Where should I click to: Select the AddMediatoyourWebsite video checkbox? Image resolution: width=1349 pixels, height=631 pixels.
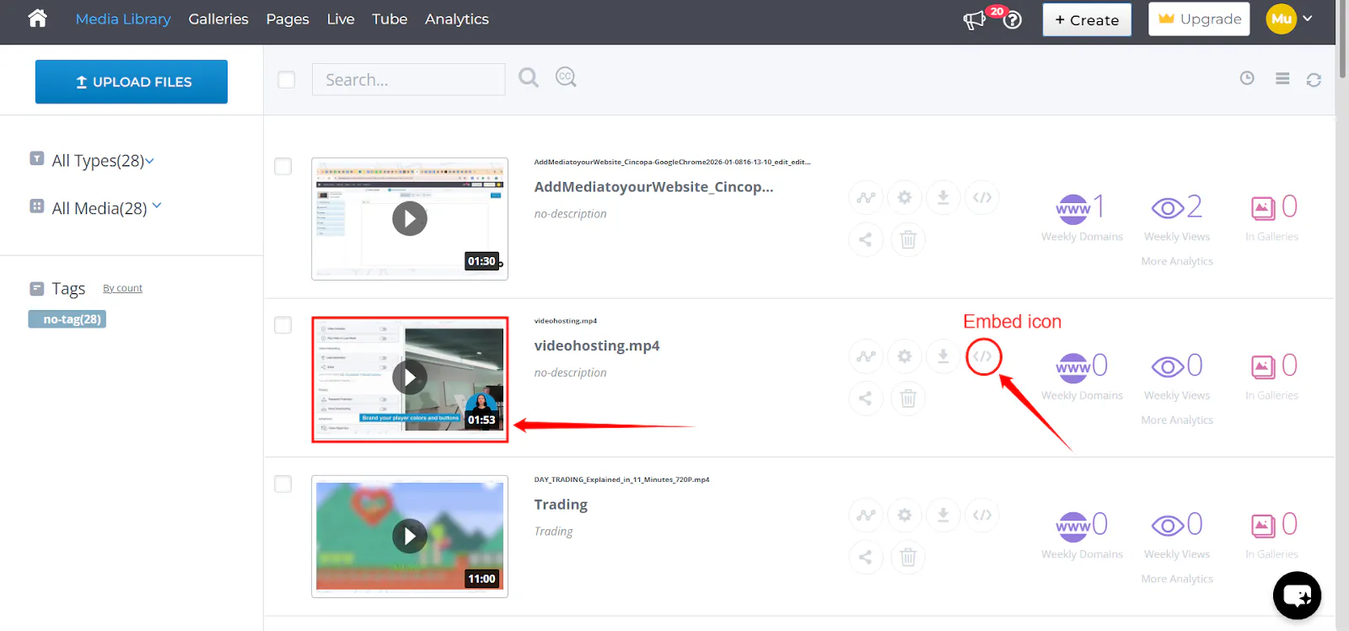[x=283, y=166]
